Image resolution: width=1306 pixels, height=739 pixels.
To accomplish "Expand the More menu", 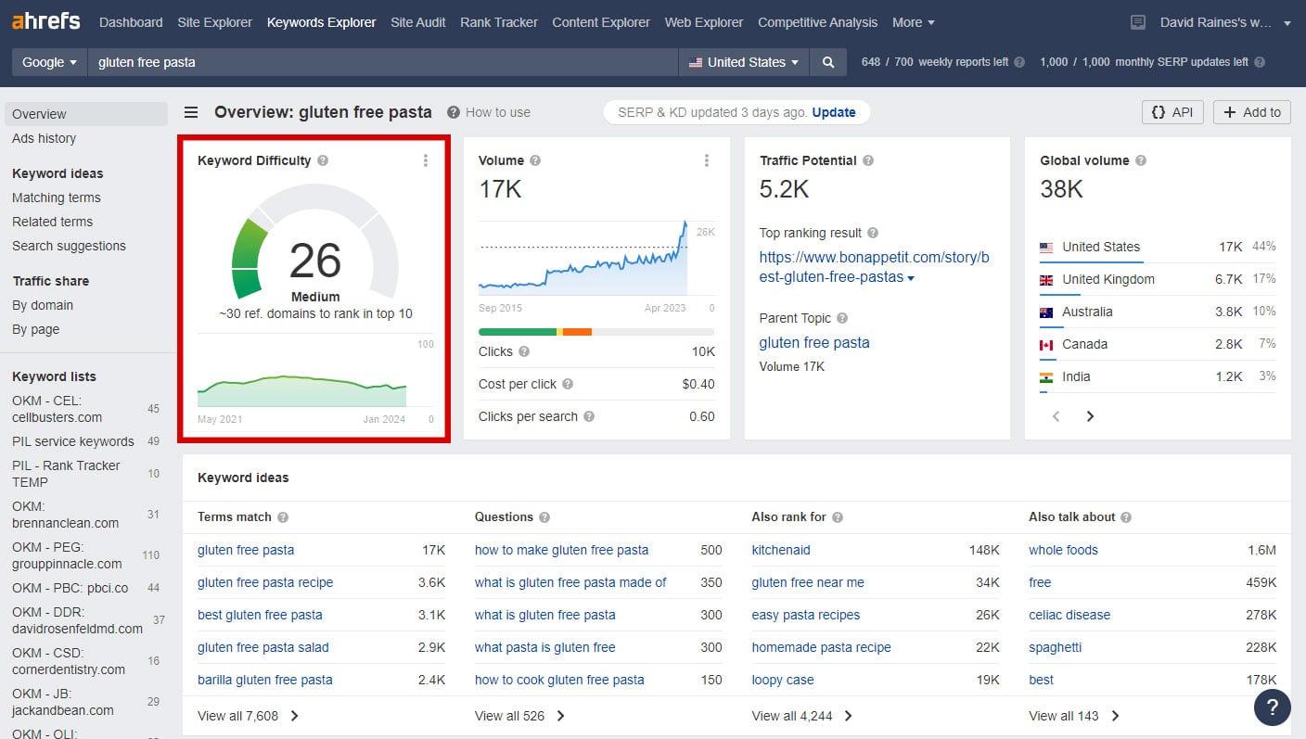I will coord(913,22).
